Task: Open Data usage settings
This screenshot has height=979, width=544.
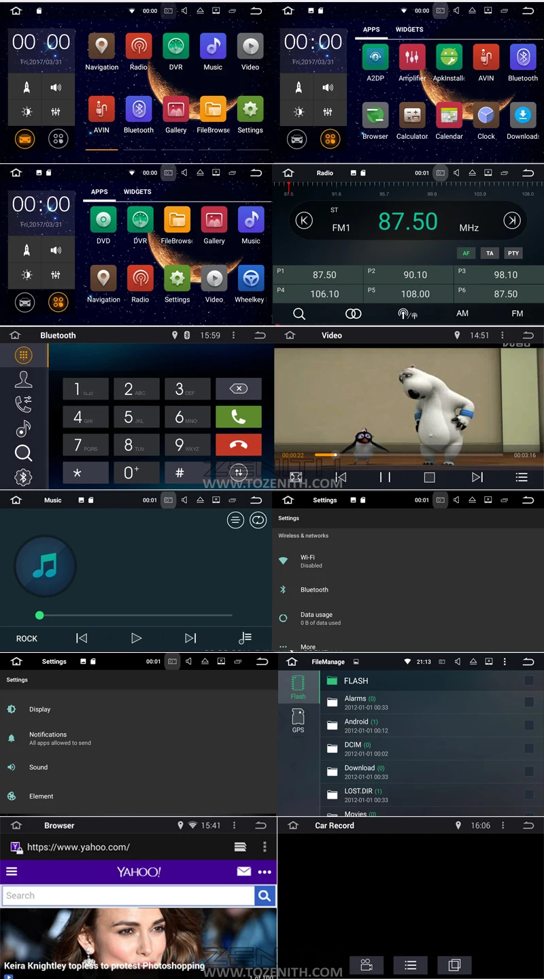Action: click(408, 618)
